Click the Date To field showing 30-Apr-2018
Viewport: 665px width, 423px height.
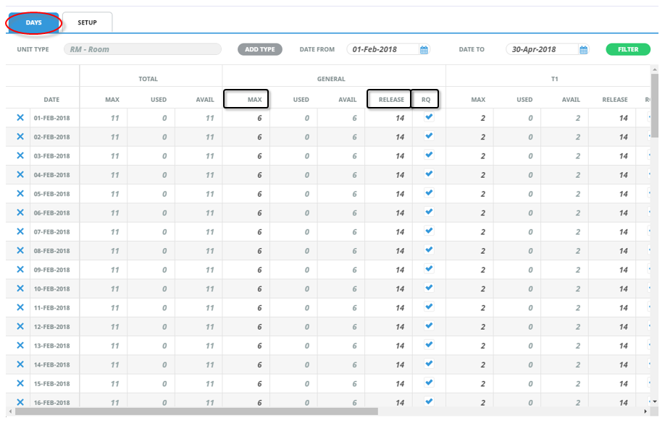pyautogui.click(x=542, y=50)
